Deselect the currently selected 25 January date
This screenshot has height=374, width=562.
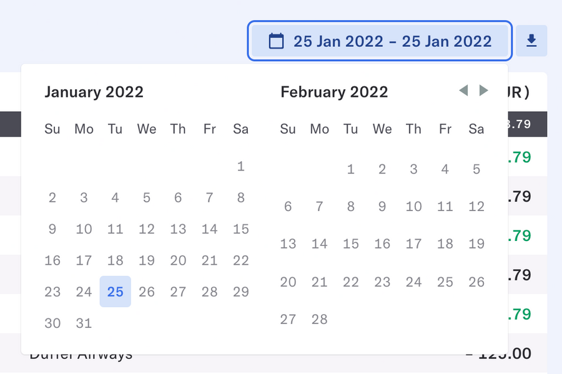click(115, 292)
